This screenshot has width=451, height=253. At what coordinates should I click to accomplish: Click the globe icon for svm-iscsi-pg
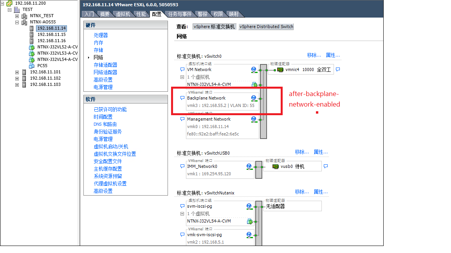pos(249,206)
